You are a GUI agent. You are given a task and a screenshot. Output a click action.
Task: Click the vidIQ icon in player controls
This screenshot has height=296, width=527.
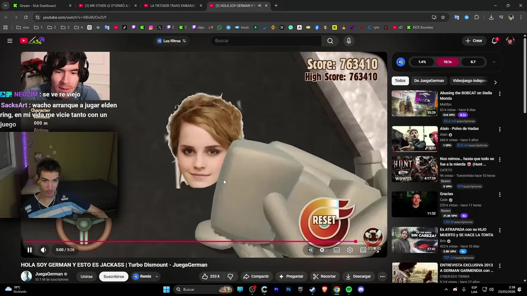(x=310, y=250)
